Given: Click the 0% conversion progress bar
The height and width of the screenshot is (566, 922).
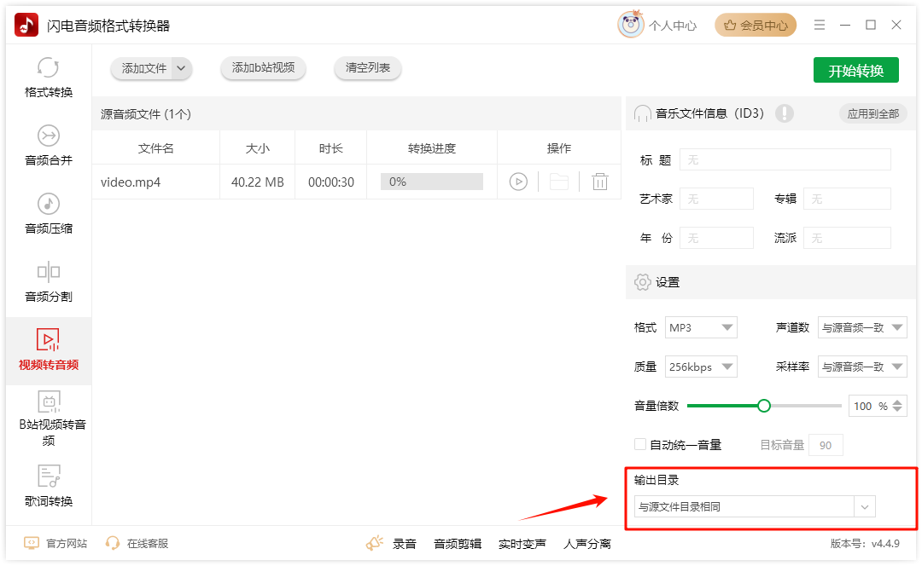Looking at the screenshot, I should [x=432, y=182].
